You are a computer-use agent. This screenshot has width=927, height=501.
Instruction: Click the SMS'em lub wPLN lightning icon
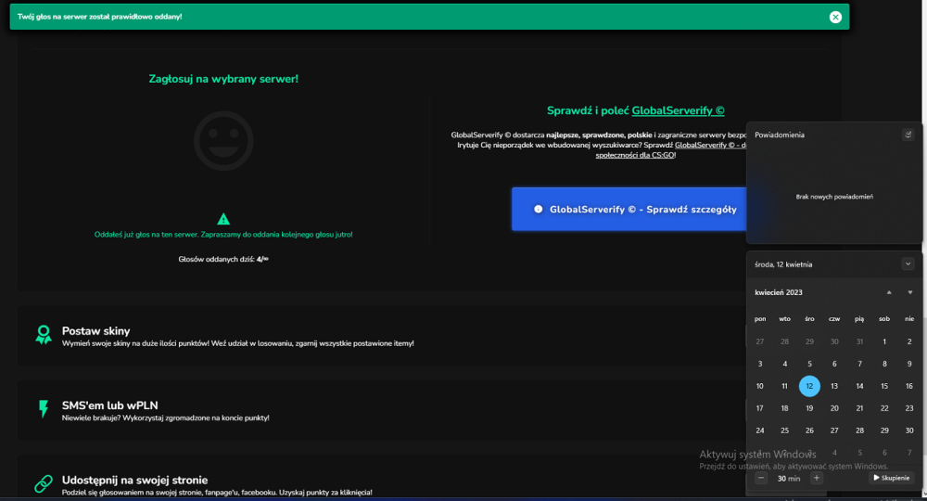pos(44,409)
